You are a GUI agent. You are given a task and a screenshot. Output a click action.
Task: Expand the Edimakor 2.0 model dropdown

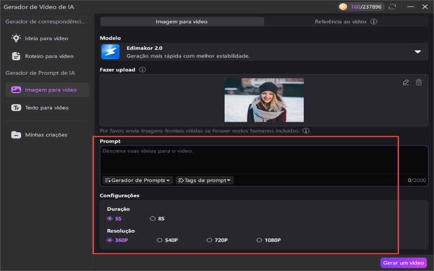click(418, 52)
